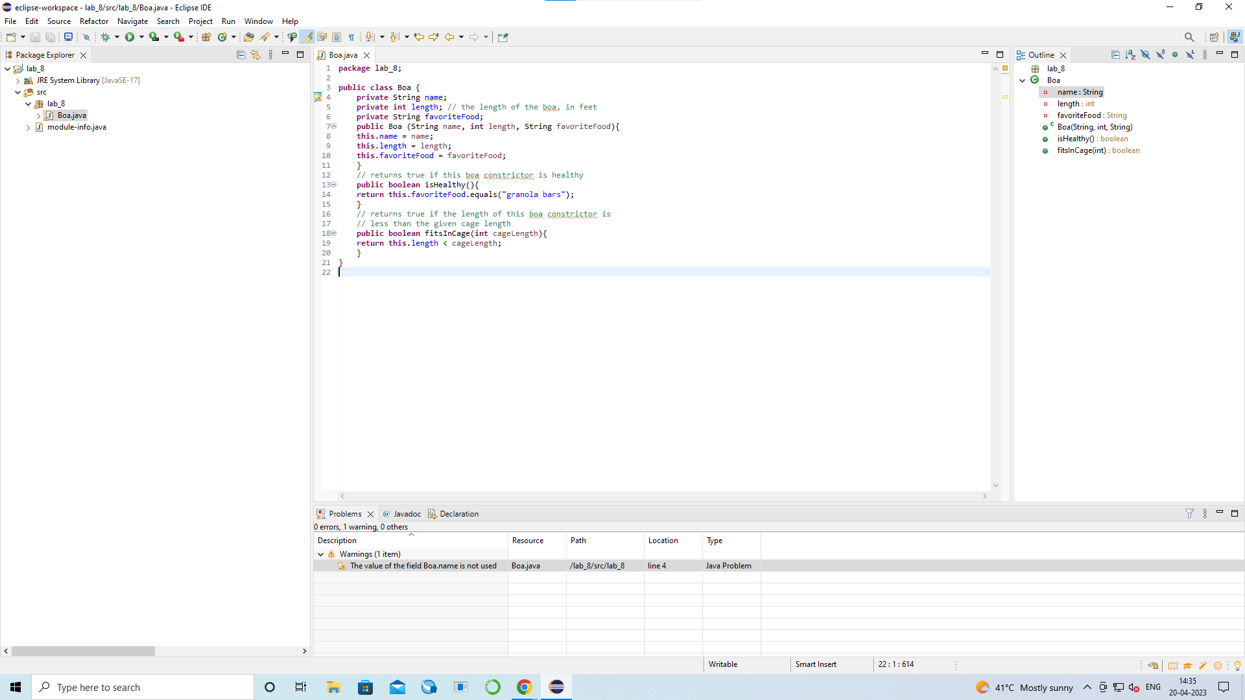1245x700 pixels.
Task: Expand the JRE System Library node
Action: (x=18, y=80)
